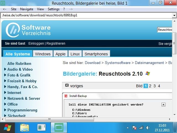This screenshot has width=177, height=133.
Task: Click the plus button in Install-Backup dialog
Action: click(163, 104)
